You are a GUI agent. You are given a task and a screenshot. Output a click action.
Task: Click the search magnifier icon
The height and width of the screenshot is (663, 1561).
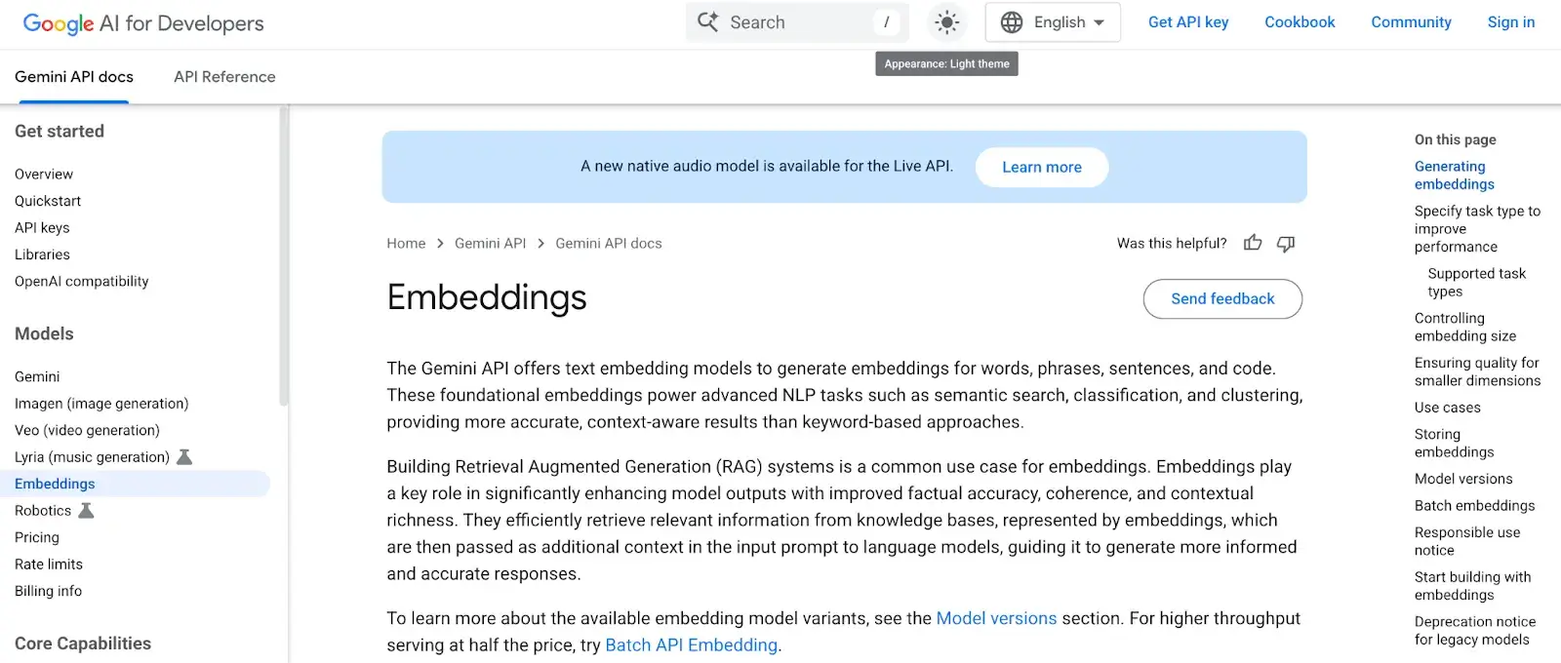tap(708, 22)
